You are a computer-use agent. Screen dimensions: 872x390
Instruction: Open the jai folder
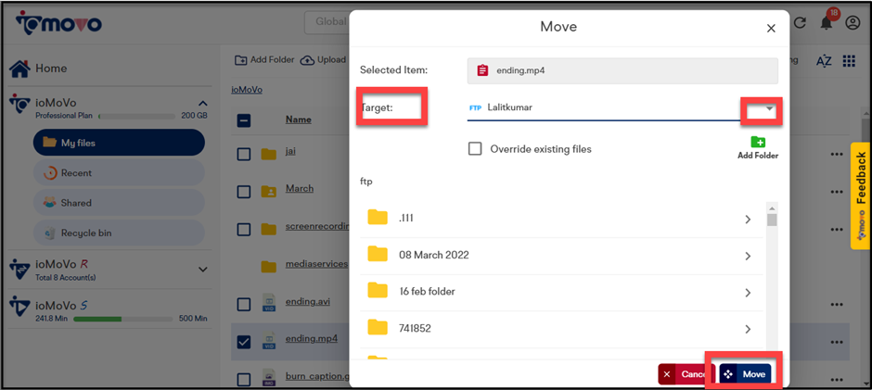289,151
